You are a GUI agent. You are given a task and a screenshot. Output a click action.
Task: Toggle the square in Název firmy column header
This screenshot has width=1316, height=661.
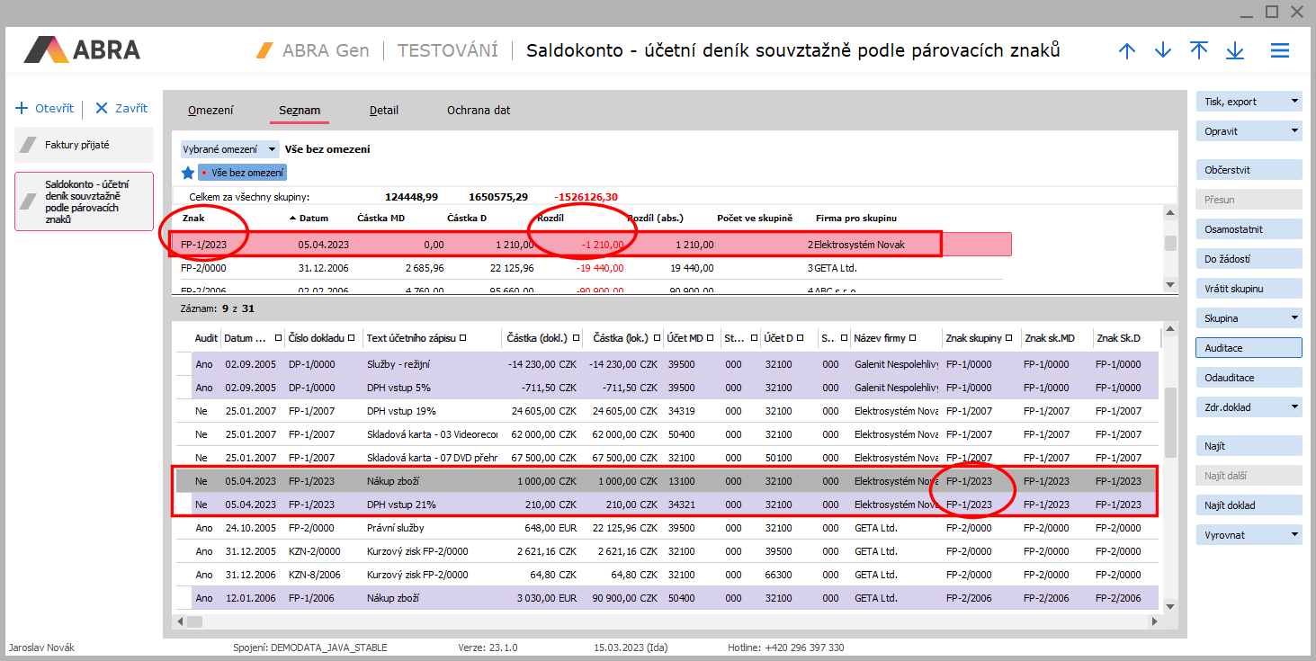[912, 338]
